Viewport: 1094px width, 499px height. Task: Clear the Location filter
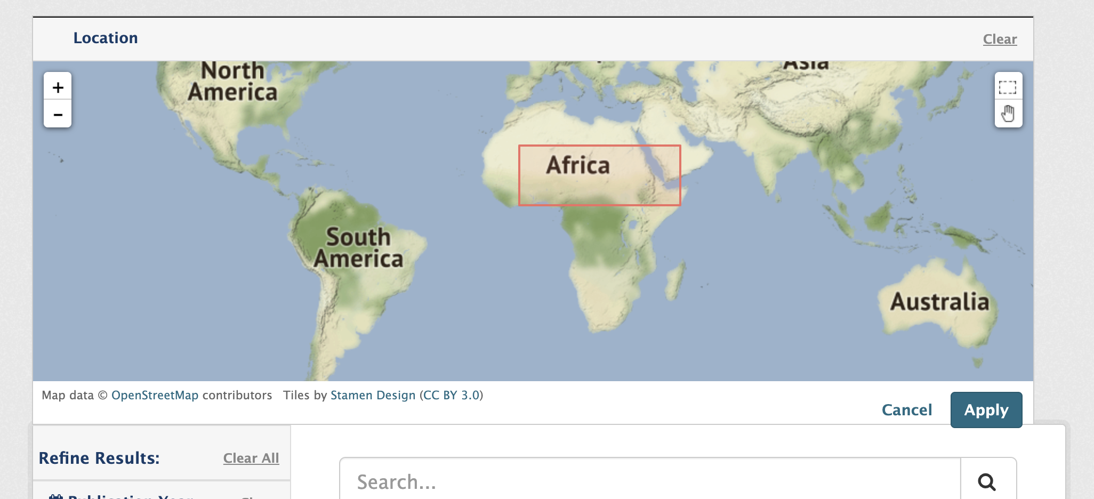[x=1000, y=39]
